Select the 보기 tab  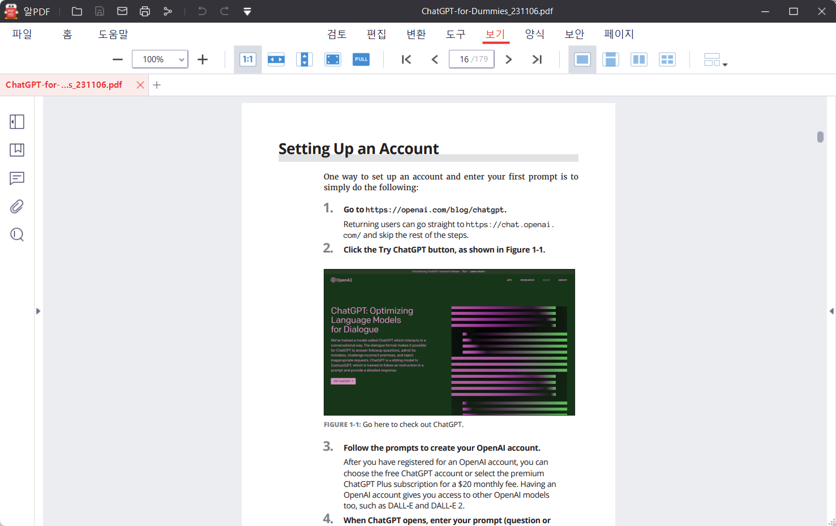[x=495, y=34]
